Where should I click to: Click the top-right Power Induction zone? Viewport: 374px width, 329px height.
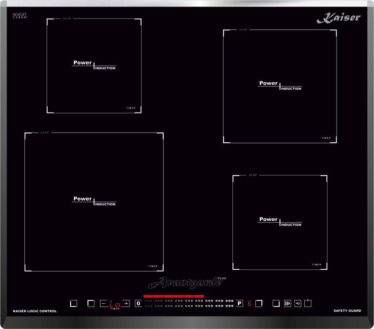pyautogui.click(x=280, y=86)
